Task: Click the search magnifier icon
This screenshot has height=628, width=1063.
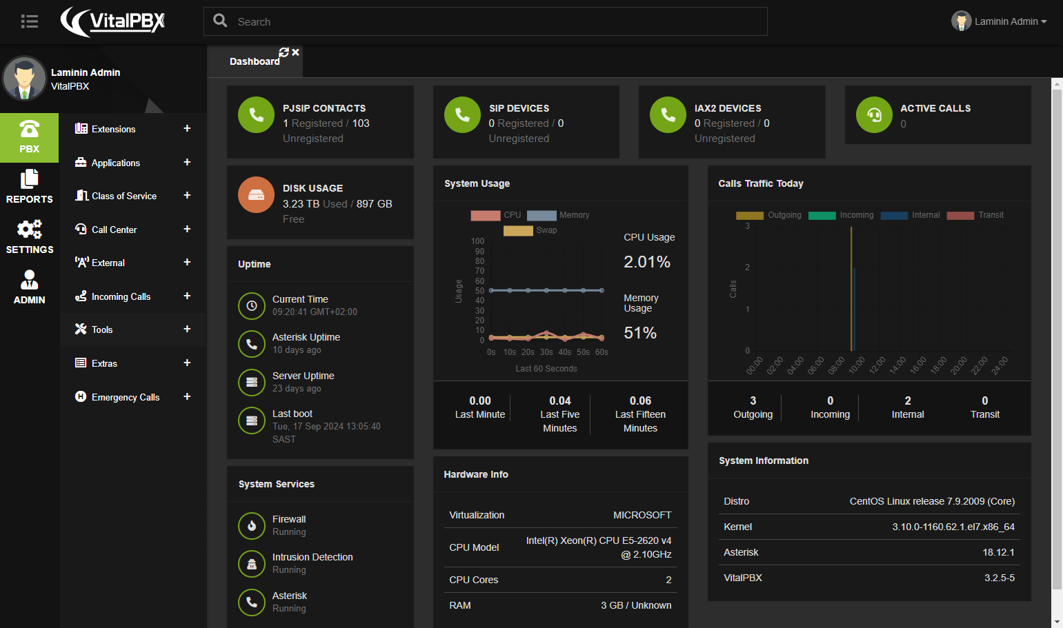Action: click(x=221, y=21)
